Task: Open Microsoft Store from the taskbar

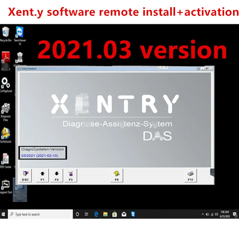Action: tap(115, 214)
